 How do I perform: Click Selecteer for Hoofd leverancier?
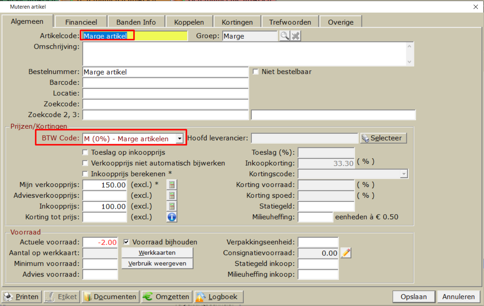coord(384,138)
